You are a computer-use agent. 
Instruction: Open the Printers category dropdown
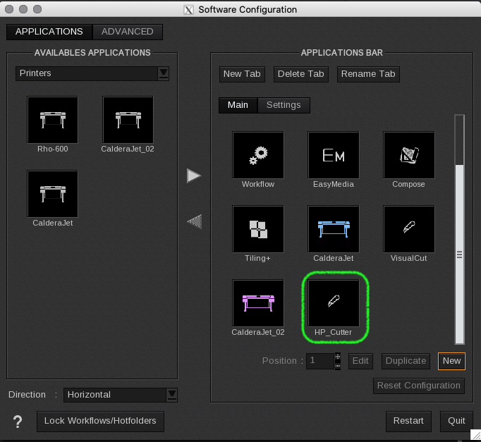(92, 73)
